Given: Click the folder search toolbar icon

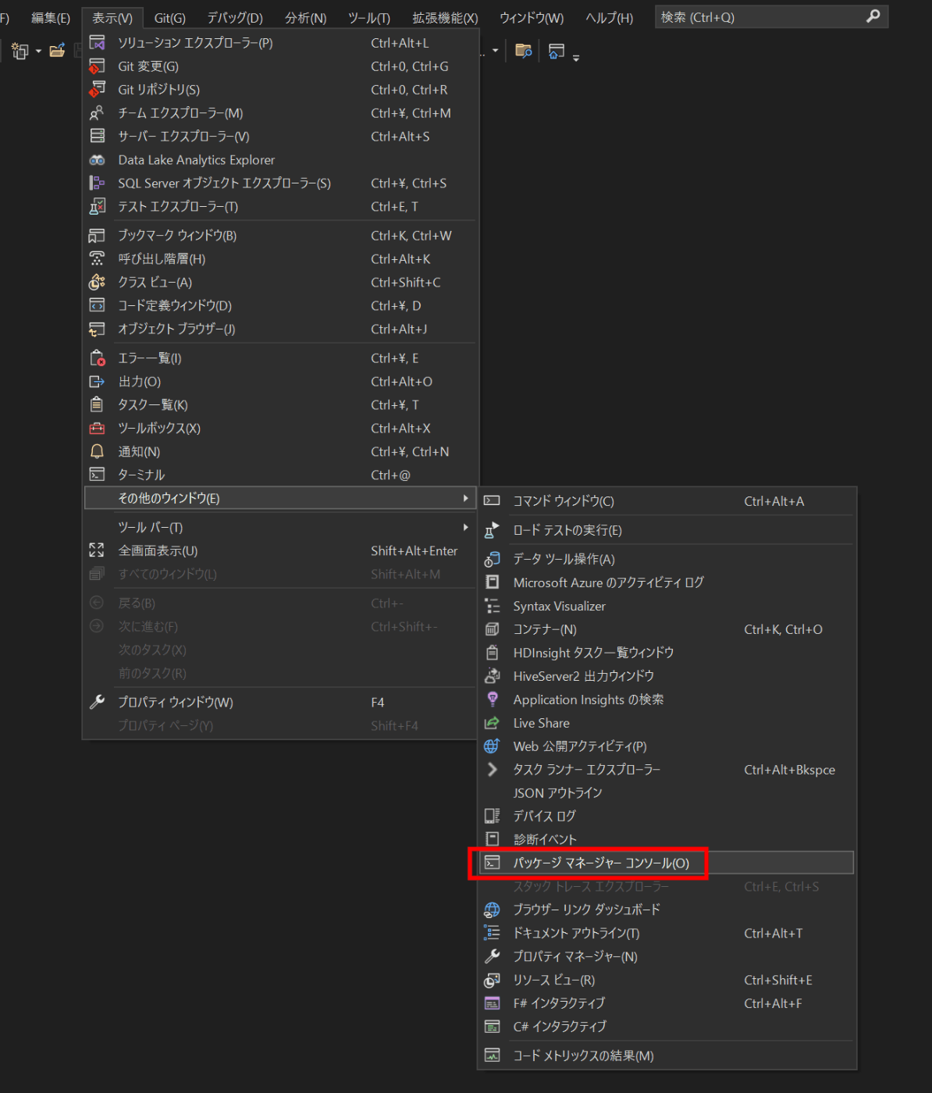Looking at the screenshot, I should click(x=524, y=51).
